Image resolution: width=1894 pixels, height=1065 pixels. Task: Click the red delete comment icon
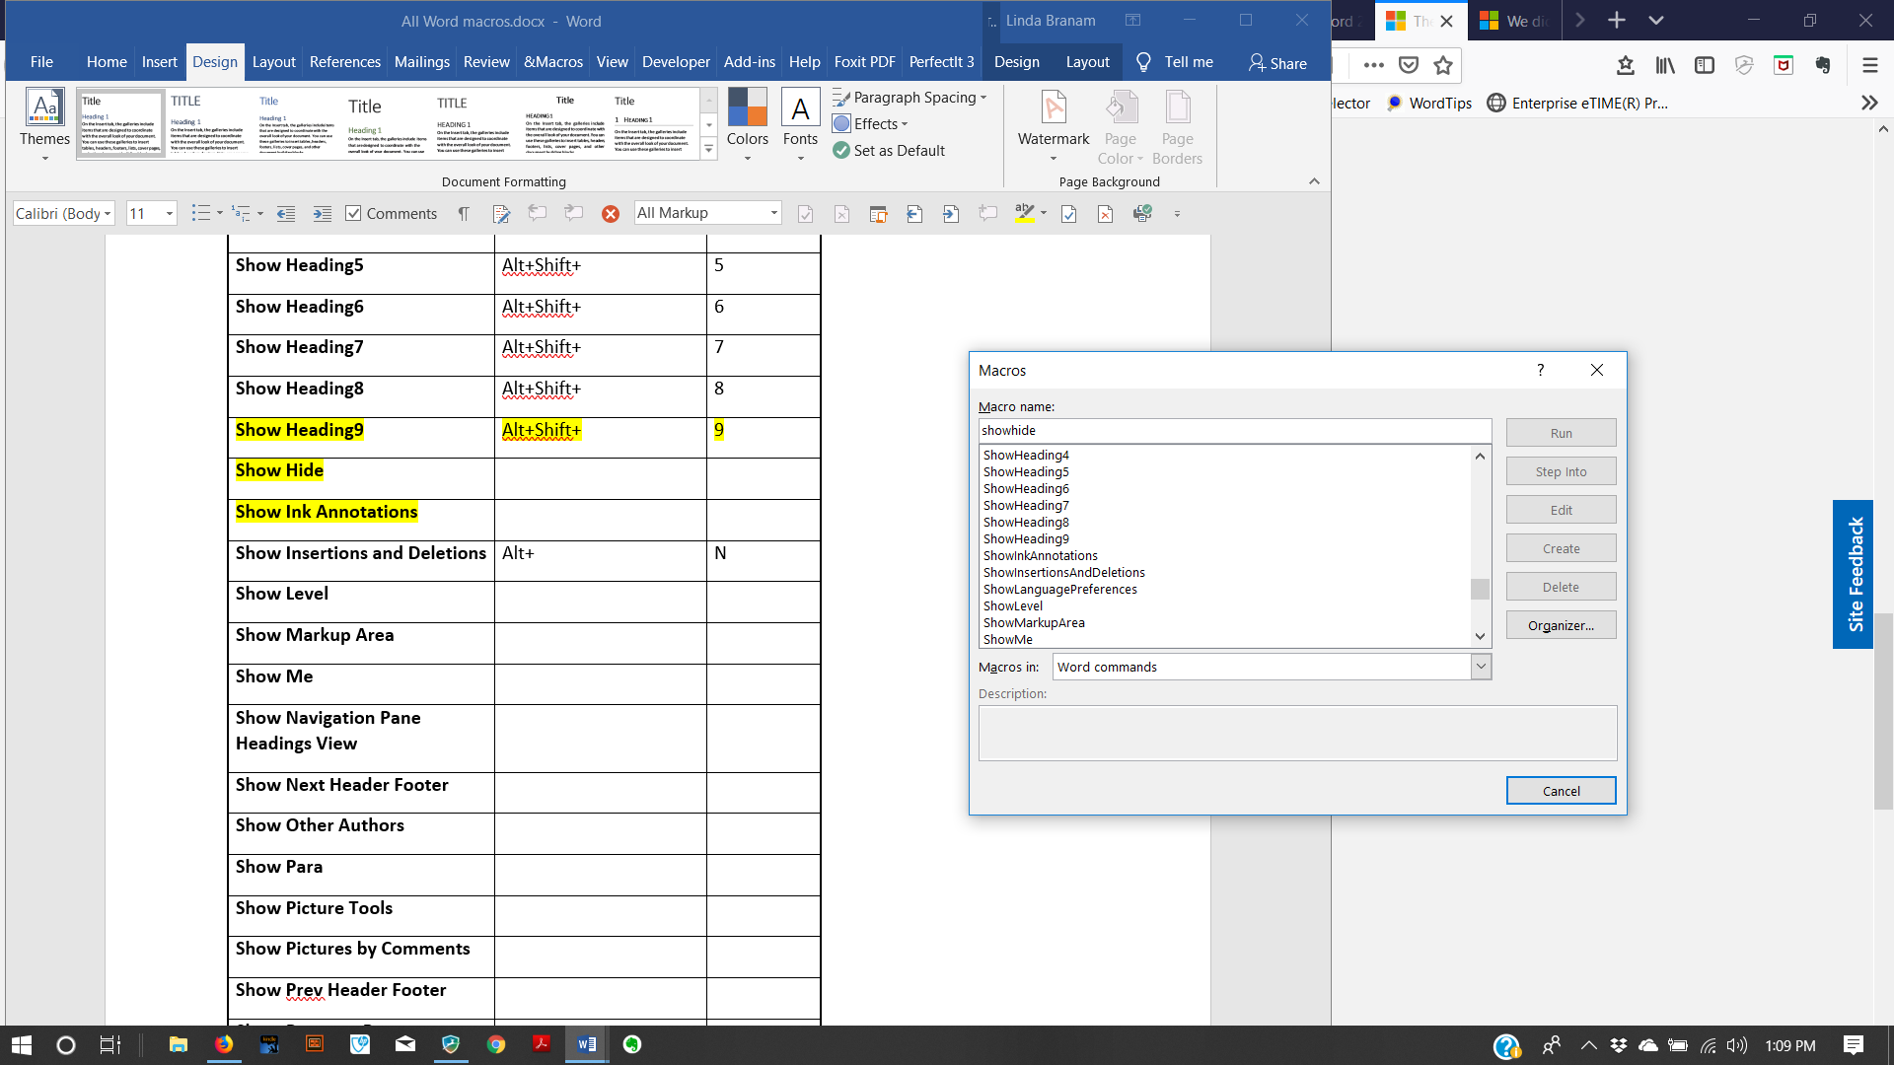(x=611, y=214)
